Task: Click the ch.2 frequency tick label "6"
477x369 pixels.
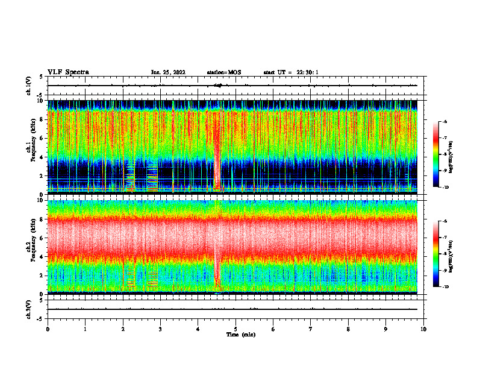Action: (x=42, y=238)
